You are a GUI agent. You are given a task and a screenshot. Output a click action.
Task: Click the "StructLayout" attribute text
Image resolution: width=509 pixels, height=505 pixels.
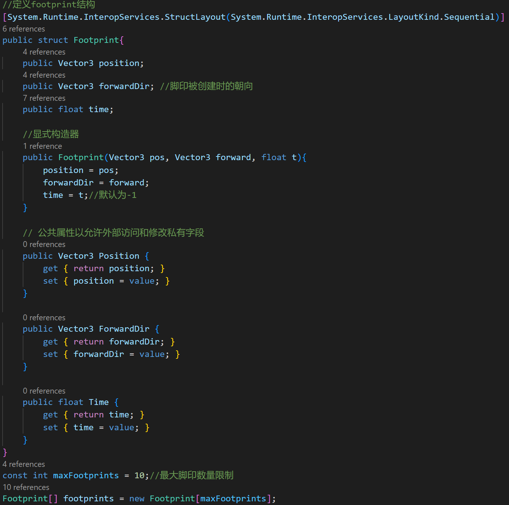pyautogui.click(x=195, y=17)
